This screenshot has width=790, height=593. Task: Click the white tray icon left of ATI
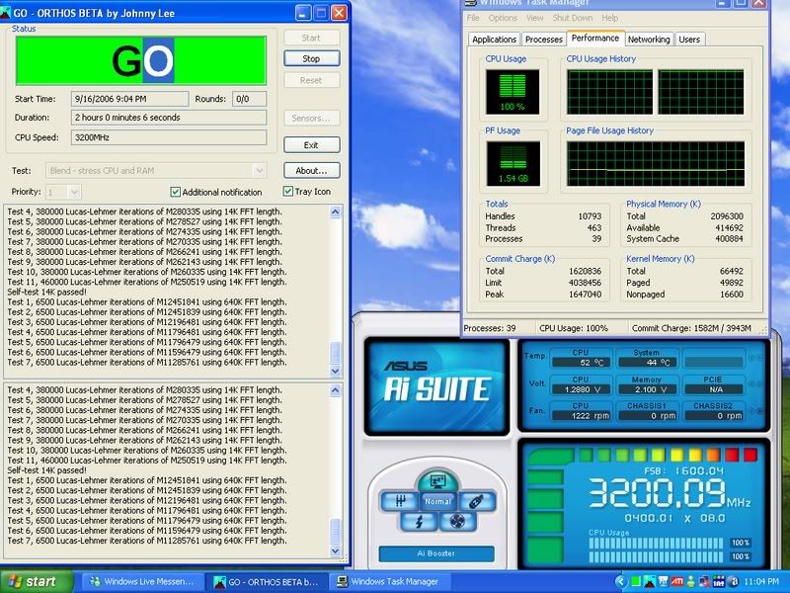pyautogui.click(x=664, y=582)
